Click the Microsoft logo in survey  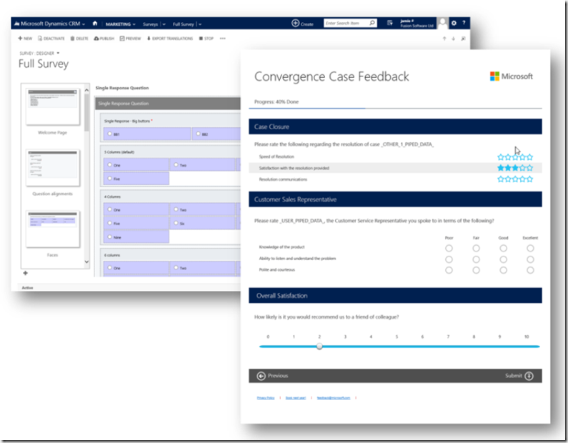point(511,76)
